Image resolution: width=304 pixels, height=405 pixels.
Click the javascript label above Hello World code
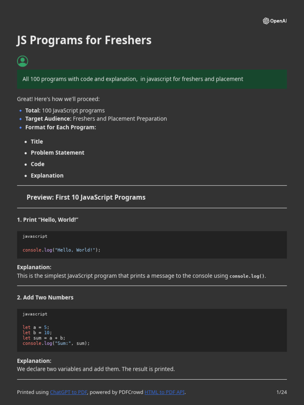[35, 236]
